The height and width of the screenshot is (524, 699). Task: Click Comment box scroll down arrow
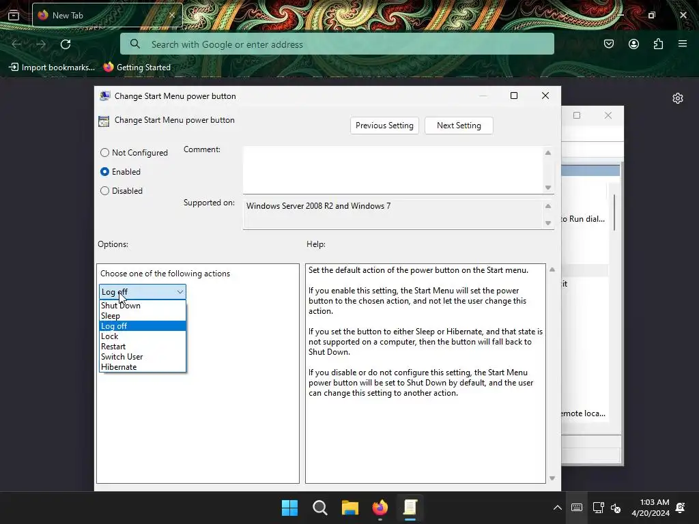tap(548, 188)
